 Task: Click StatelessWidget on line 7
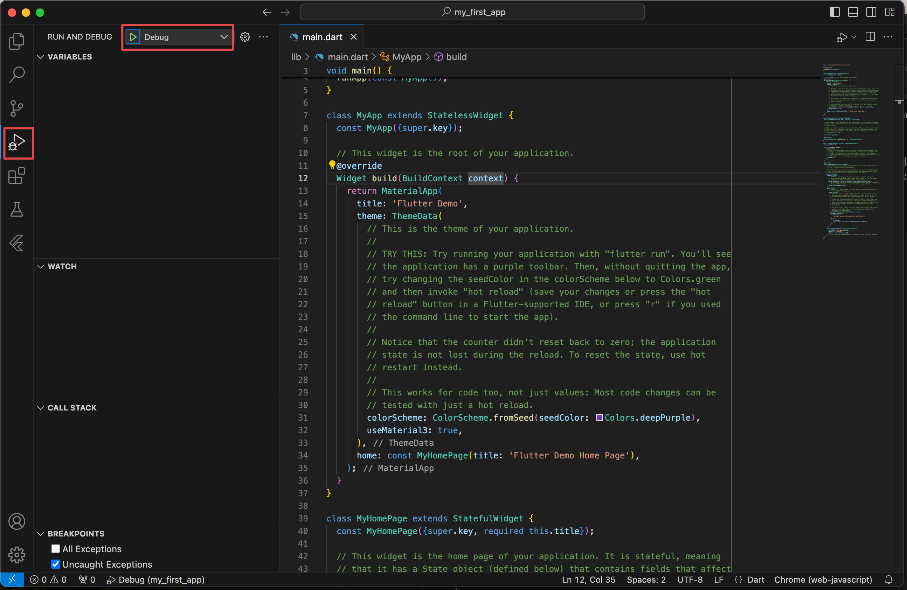coord(465,115)
